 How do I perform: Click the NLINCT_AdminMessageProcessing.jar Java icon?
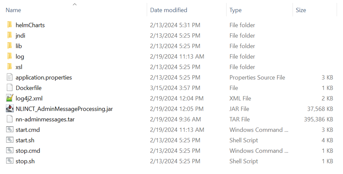10,109
